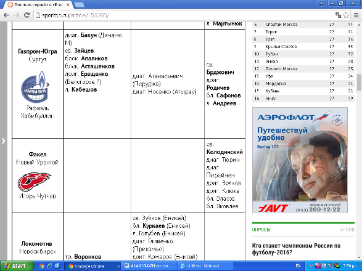Click the player name Сафонов
This screenshot has width=362, height=271.
pyautogui.click(x=229, y=95)
